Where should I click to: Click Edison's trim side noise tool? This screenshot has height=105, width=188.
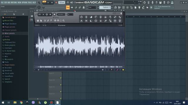(86, 21)
